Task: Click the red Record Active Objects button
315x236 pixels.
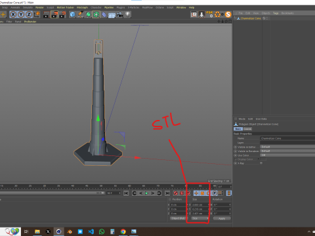Action: [176, 193]
